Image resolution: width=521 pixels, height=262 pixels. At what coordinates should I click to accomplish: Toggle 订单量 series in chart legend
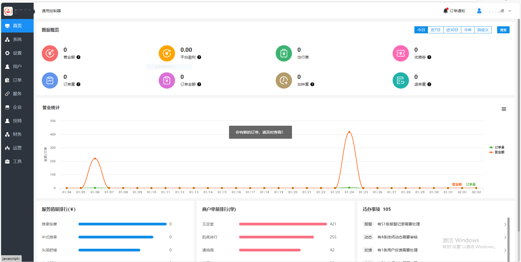(497, 147)
